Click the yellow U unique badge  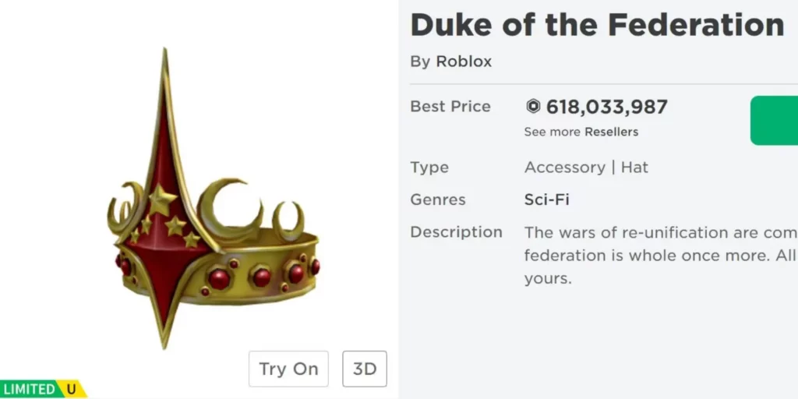click(72, 388)
